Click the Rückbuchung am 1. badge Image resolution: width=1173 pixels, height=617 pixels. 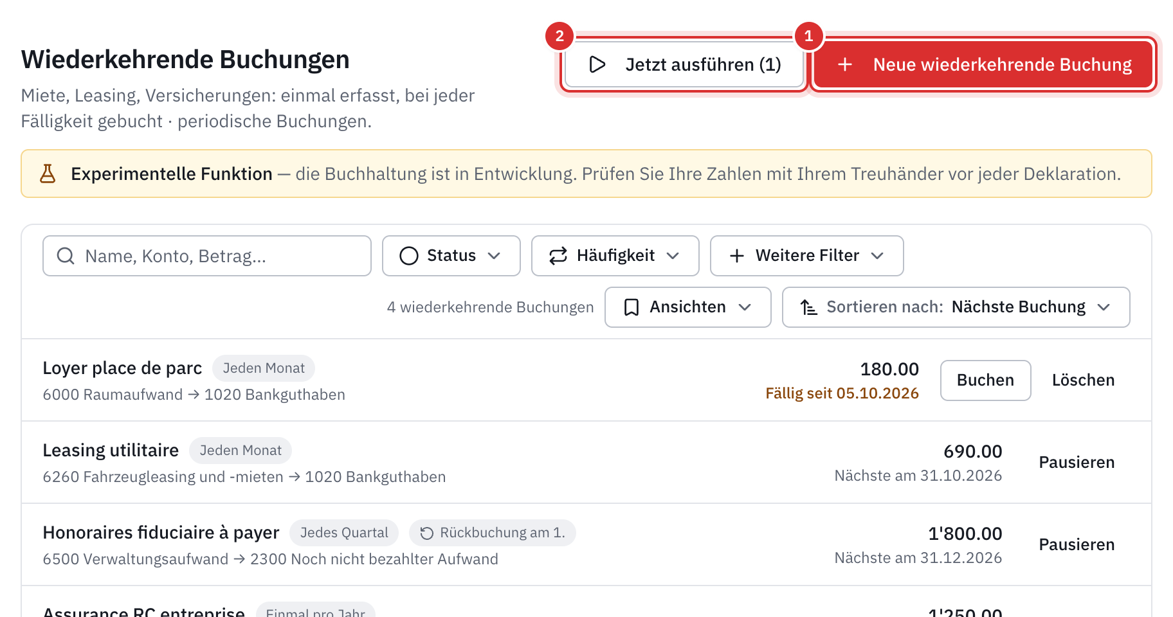[x=493, y=533]
